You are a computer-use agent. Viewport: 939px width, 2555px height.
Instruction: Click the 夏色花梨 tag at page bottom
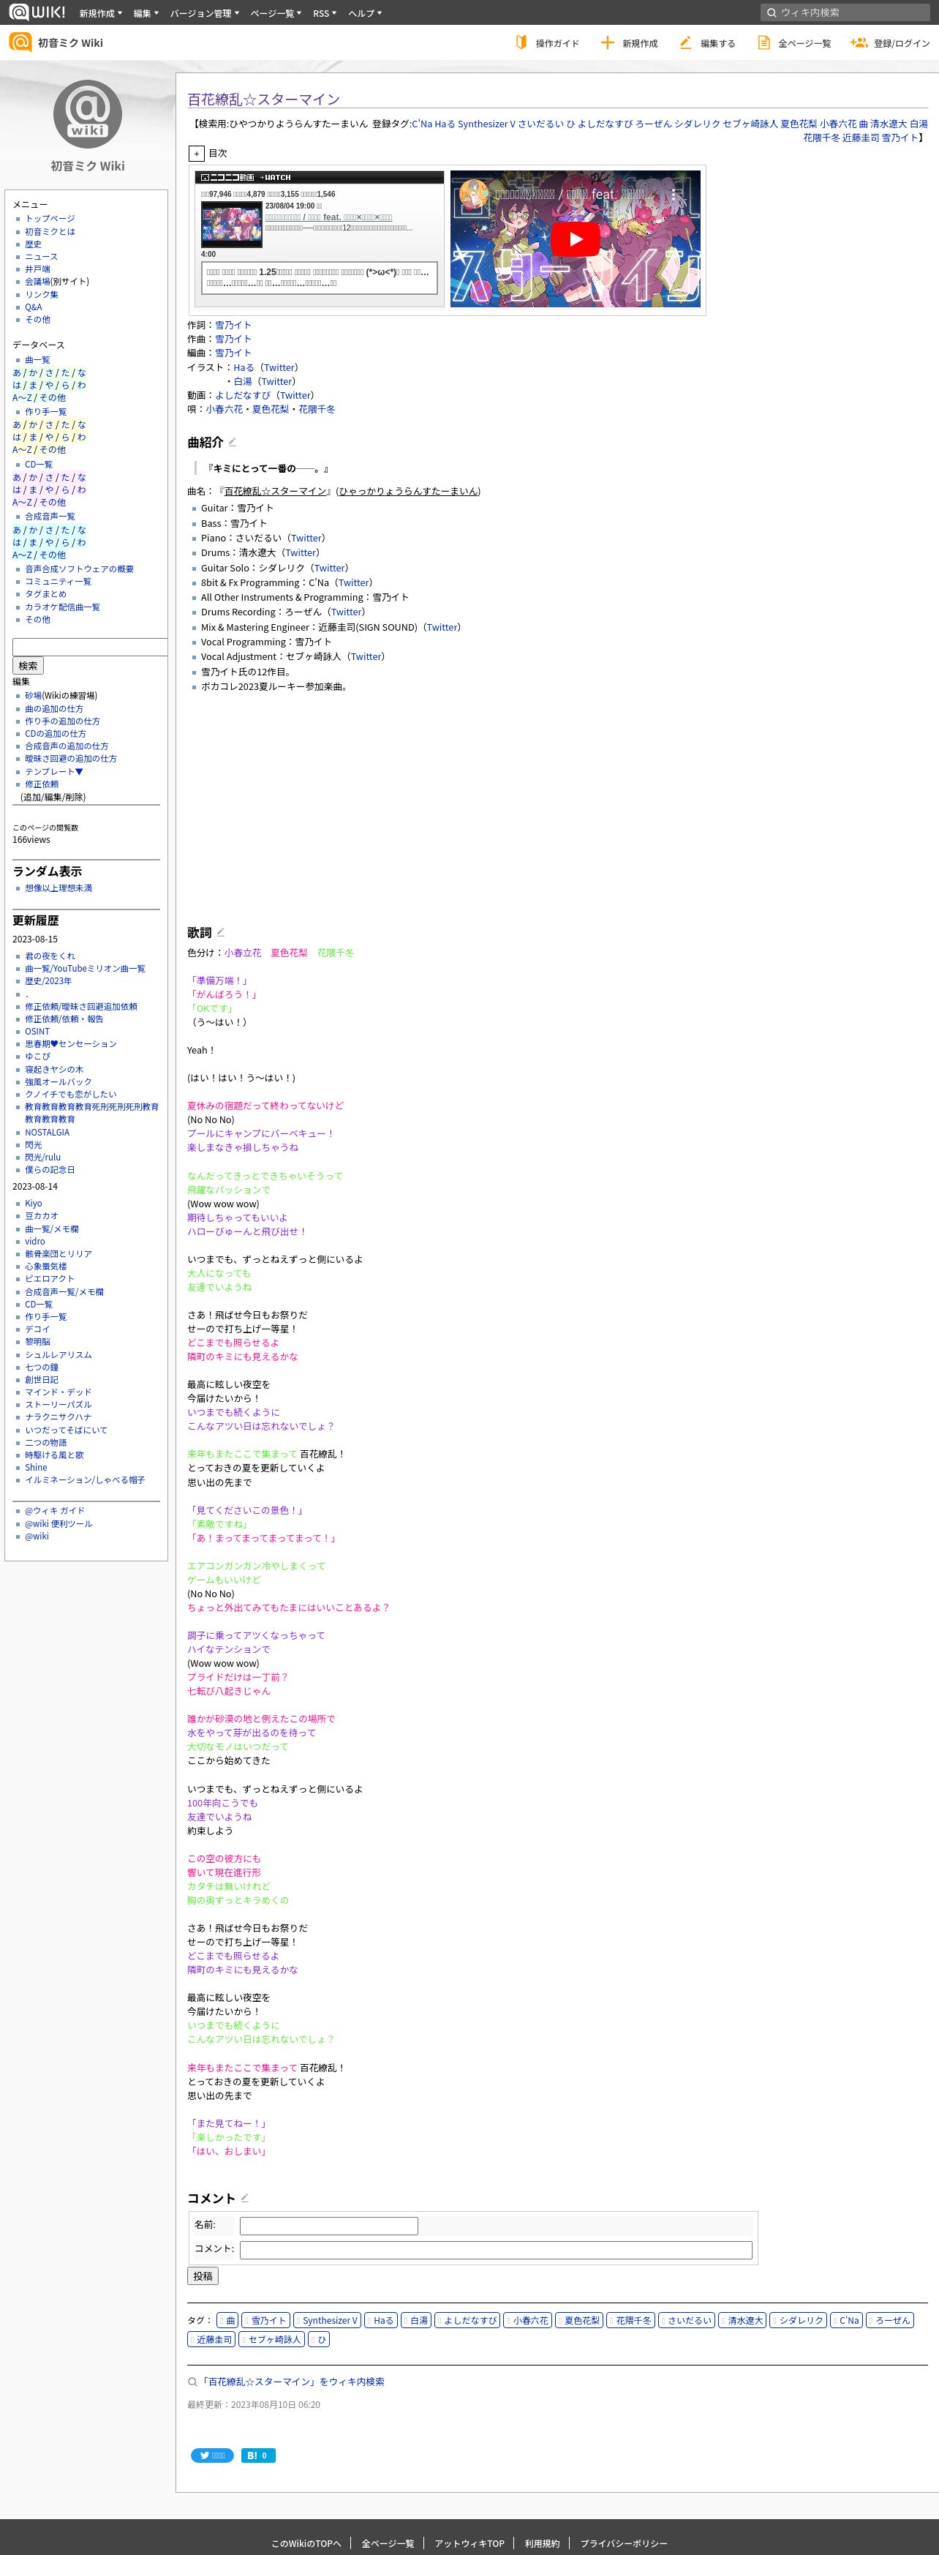pyautogui.click(x=580, y=2320)
